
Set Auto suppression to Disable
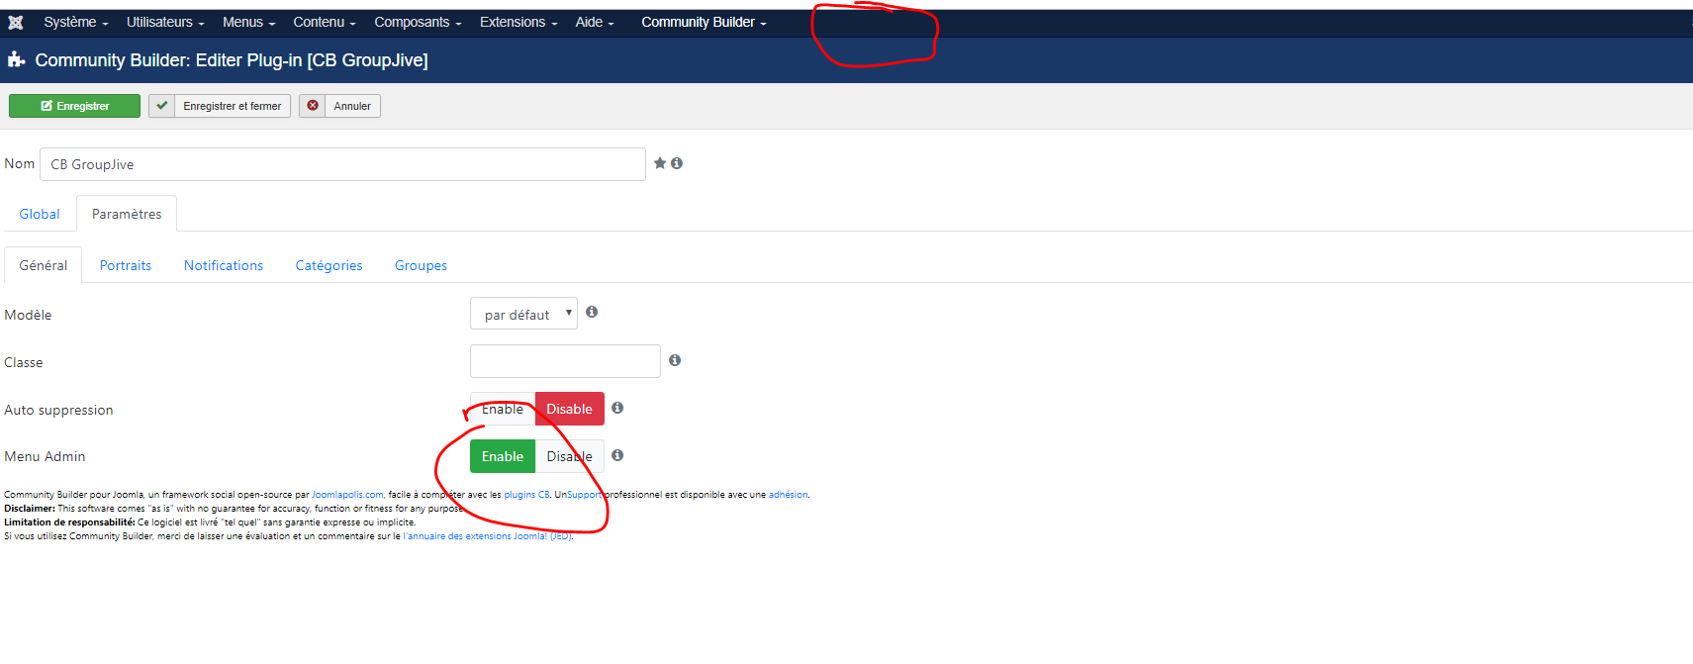[570, 409]
